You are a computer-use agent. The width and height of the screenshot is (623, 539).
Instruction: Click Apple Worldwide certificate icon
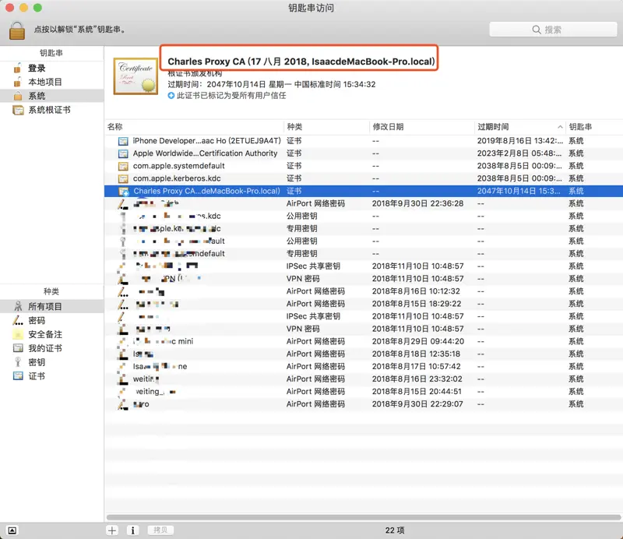pos(124,153)
